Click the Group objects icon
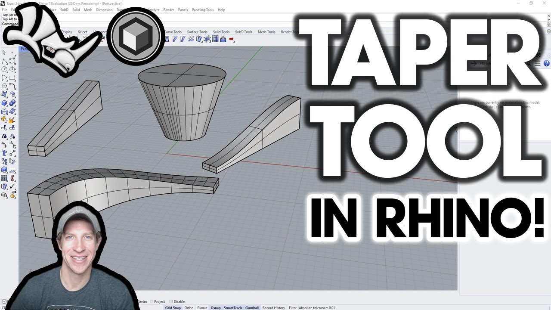The height and width of the screenshot is (310, 551). [x=4, y=136]
